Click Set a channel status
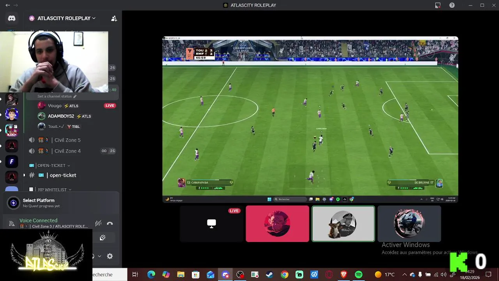Image resolution: width=499 pixels, height=281 pixels. pyautogui.click(x=57, y=96)
